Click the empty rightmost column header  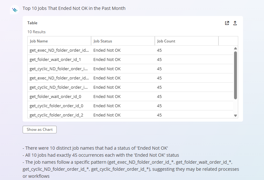(228, 41)
